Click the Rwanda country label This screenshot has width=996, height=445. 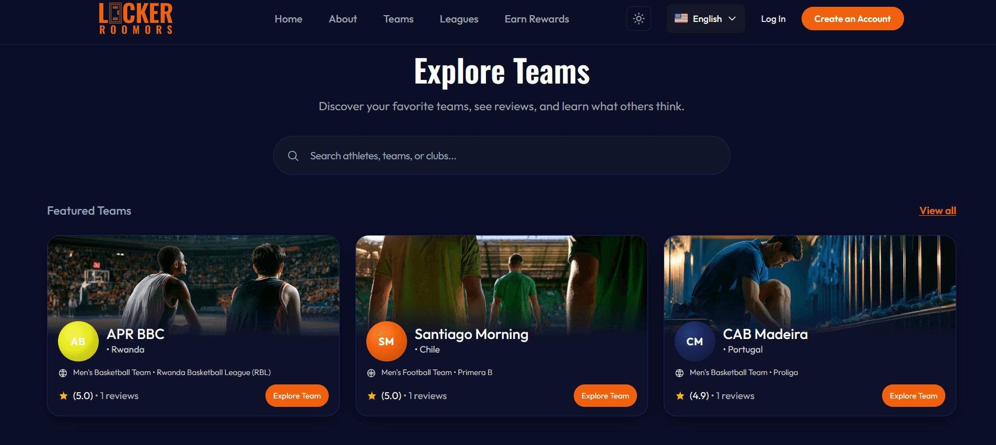[x=128, y=349]
